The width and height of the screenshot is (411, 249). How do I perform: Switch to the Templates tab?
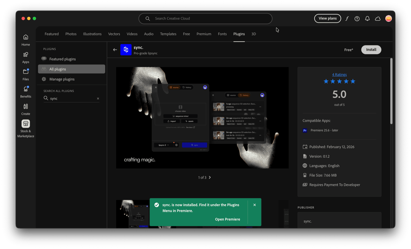(168, 34)
